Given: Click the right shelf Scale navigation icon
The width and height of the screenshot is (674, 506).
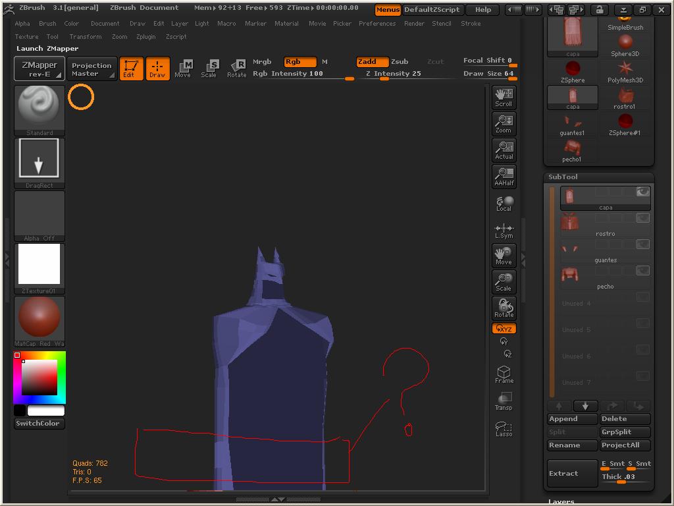Looking at the screenshot, I should coord(504,282).
